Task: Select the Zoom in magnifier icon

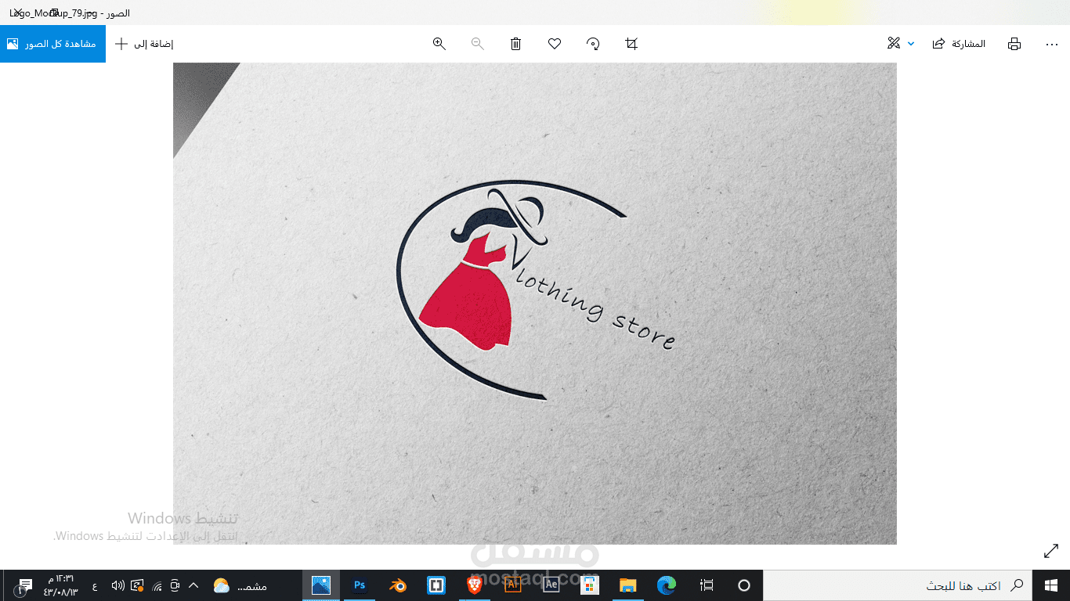Action: click(x=439, y=44)
